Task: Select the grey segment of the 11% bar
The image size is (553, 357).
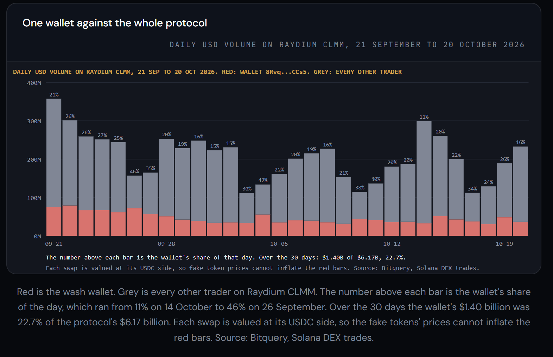Action: click(x=424, y=172)
